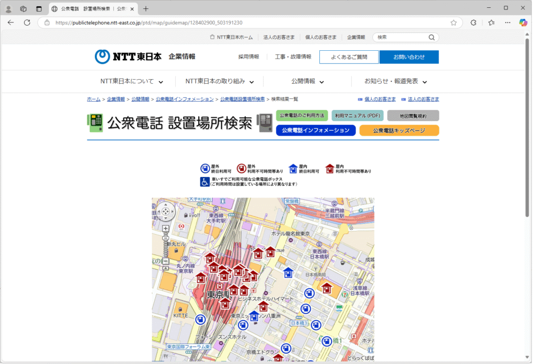Click the browser address bar URL
The image size is (537, 364).
tap(149, 23)
